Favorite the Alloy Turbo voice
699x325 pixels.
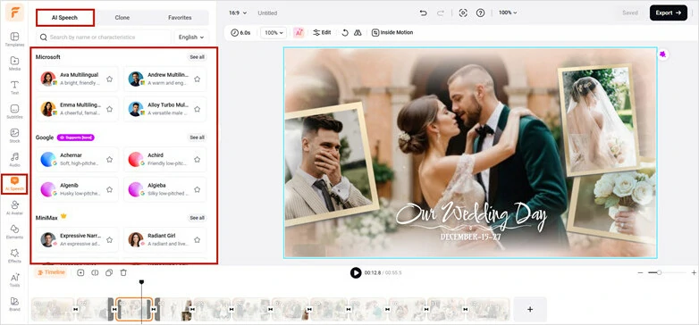coord(197,109)
